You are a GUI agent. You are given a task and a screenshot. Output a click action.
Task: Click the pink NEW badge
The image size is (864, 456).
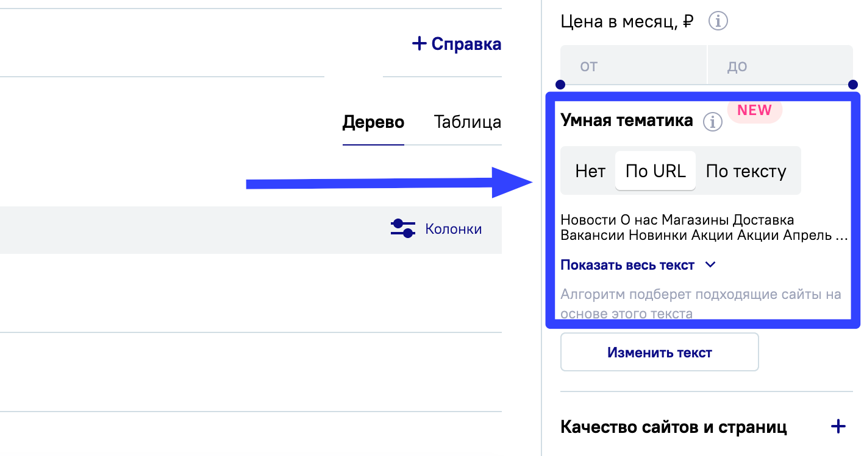tap(754, 110)
